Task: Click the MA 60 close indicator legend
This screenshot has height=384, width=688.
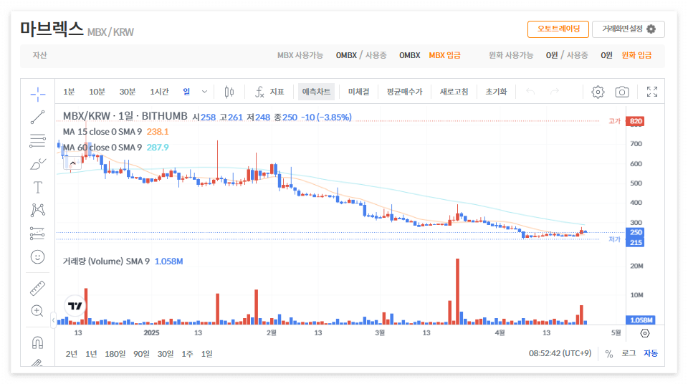Action: (x=102, y=148)
